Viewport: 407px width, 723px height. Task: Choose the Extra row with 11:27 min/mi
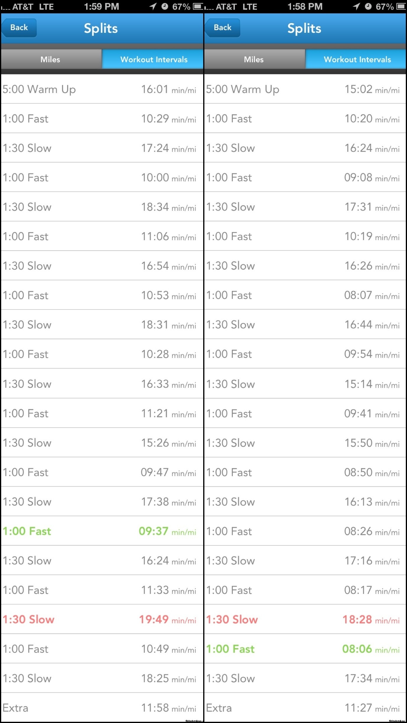[305, 708]
